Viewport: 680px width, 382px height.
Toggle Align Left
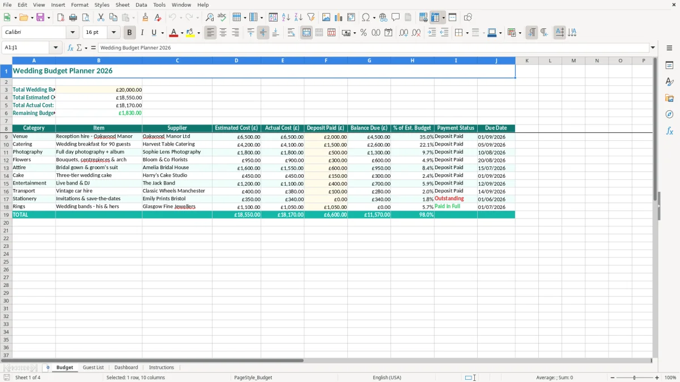pos(210,33)
